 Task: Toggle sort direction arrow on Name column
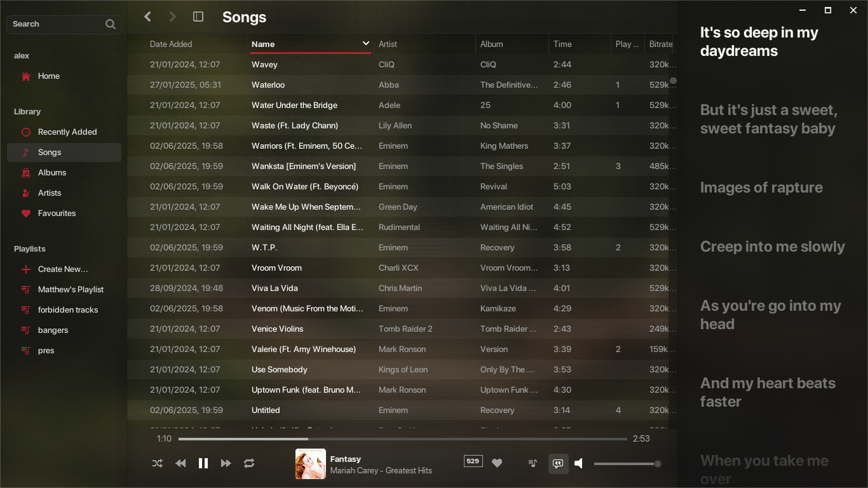click(x=366, y=43)
